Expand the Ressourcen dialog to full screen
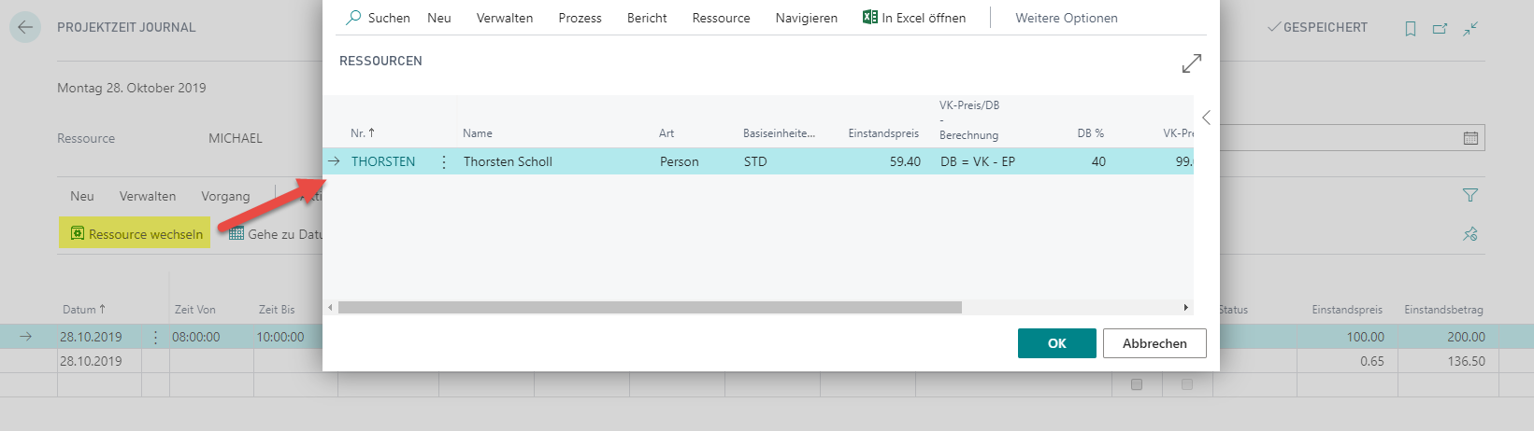The image size is (1534, 431). click(x=1191, y=63)
